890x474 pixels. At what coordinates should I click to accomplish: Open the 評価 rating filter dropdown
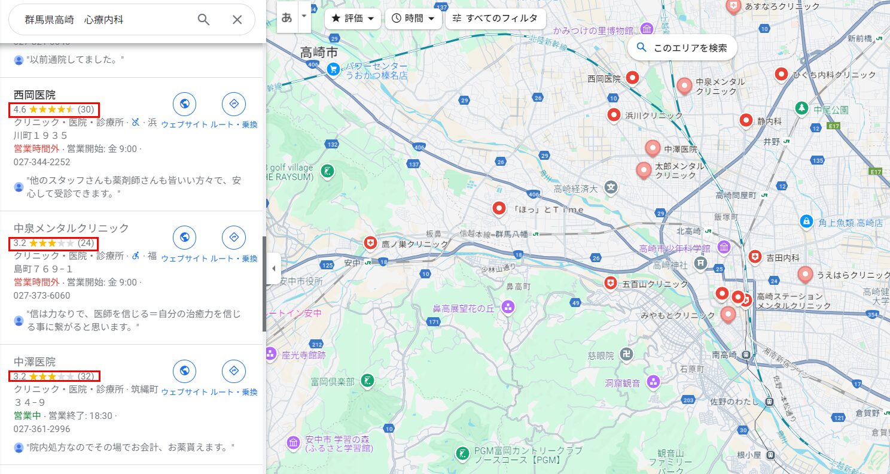[x=353, y=18]
